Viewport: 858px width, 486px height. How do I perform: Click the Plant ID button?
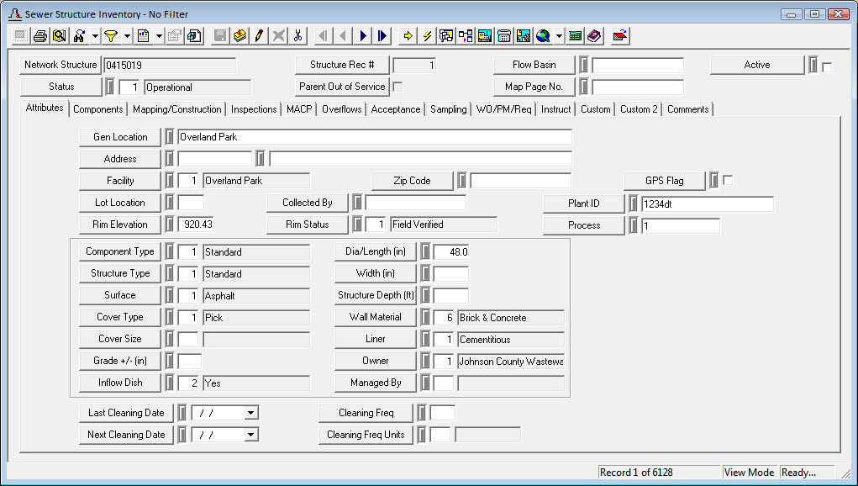583,203
